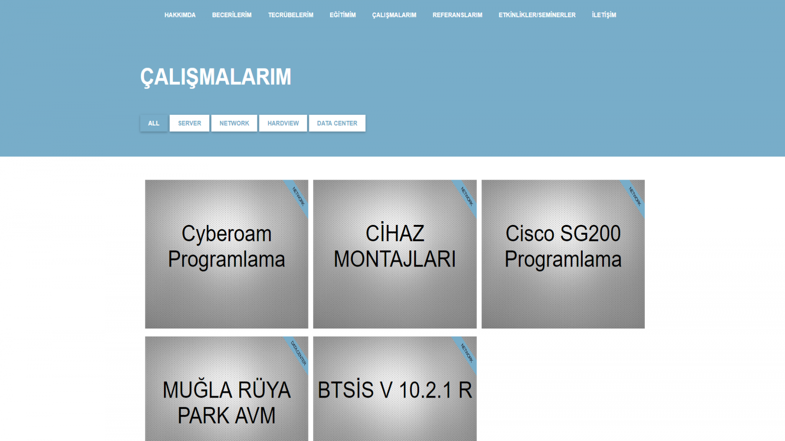Go to the BECERİLERİM section
Viewport: 785px width, 441px height.
coord(232,15)
